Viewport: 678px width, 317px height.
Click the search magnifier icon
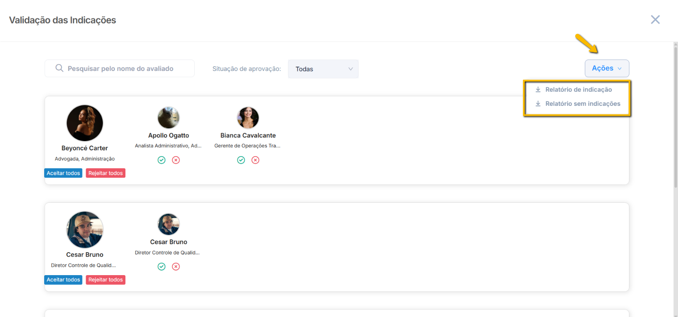(x=59, y=68)
